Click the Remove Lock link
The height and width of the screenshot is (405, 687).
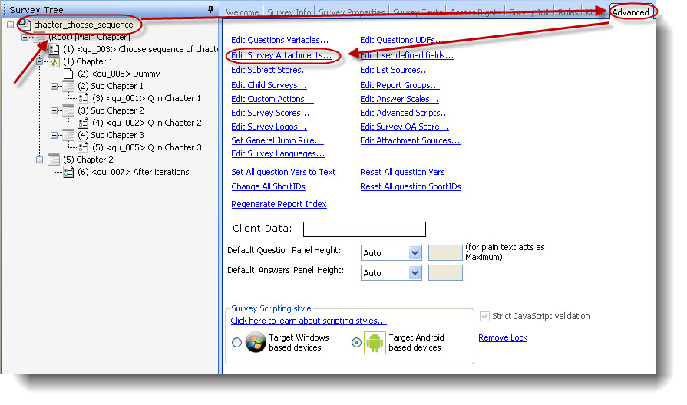click(503, 337)
